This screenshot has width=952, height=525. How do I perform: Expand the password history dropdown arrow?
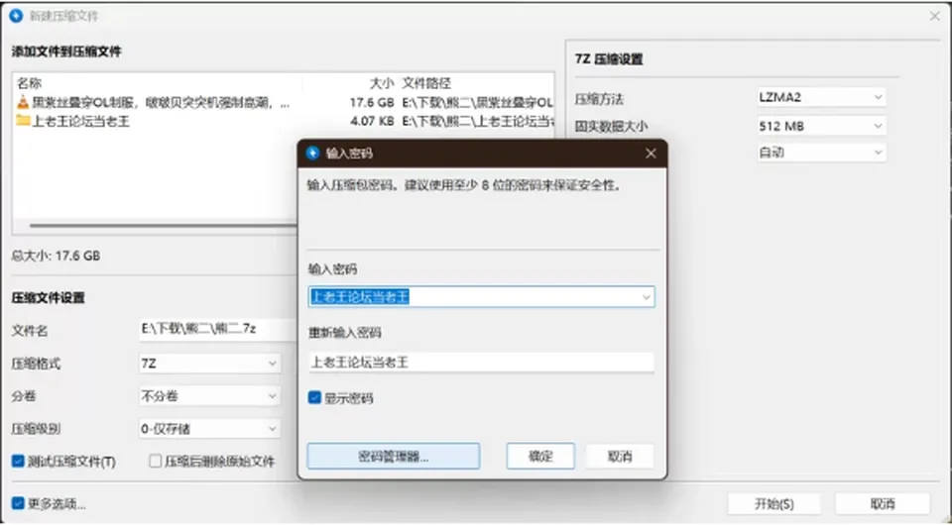646,297
